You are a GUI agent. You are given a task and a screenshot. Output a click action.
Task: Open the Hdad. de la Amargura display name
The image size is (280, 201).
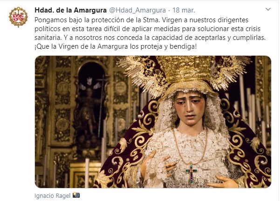pos(70,10)
